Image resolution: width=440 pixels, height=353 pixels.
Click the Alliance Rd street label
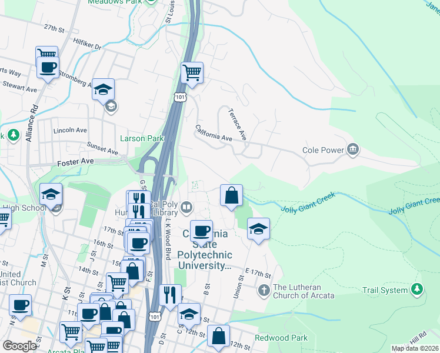(x=31, y=123)
